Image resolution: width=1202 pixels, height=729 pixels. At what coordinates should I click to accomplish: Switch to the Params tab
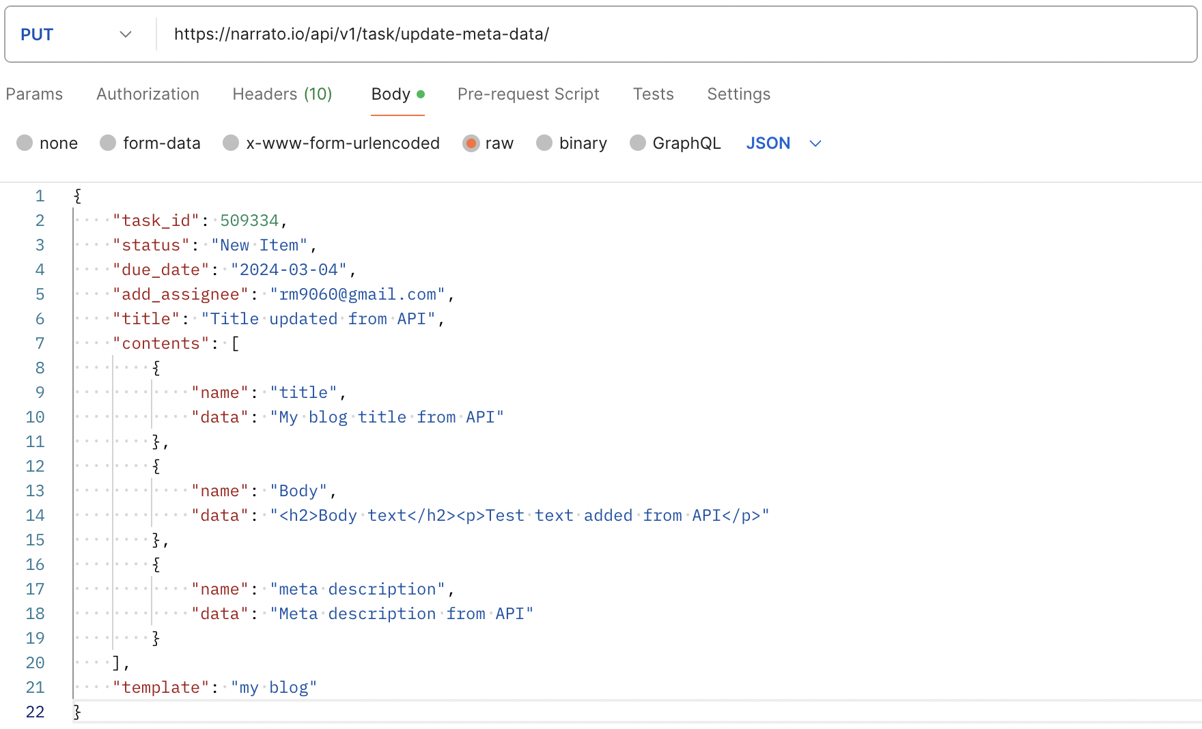click(x=34, y=94)
